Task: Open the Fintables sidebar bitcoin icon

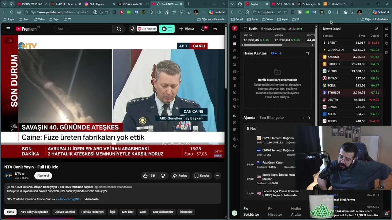Action: click(235, 86)
